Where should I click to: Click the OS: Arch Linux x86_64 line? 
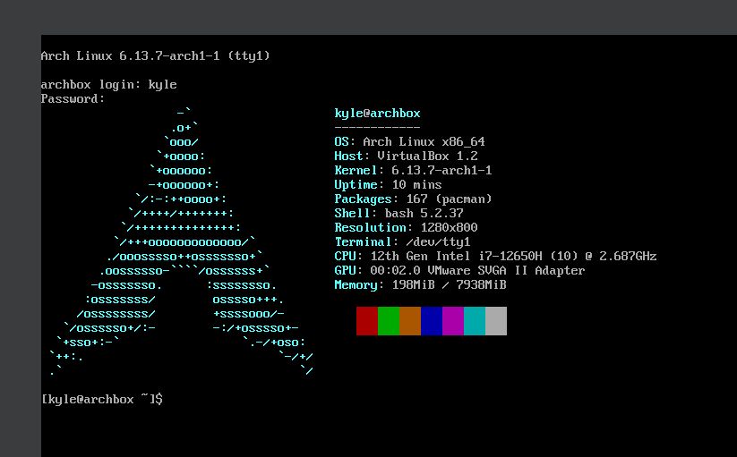coord(410,141)
